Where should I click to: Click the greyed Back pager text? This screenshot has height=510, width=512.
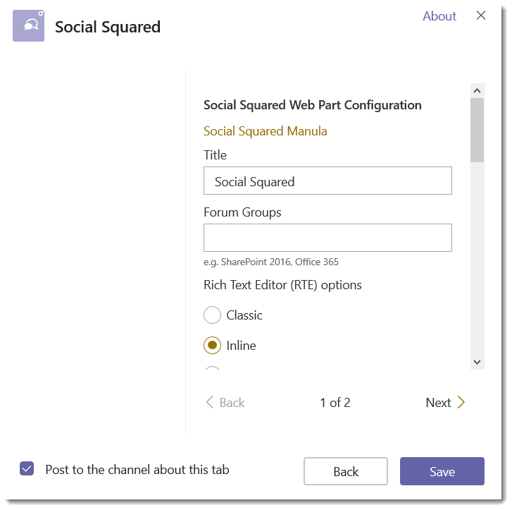pos(232,403)
